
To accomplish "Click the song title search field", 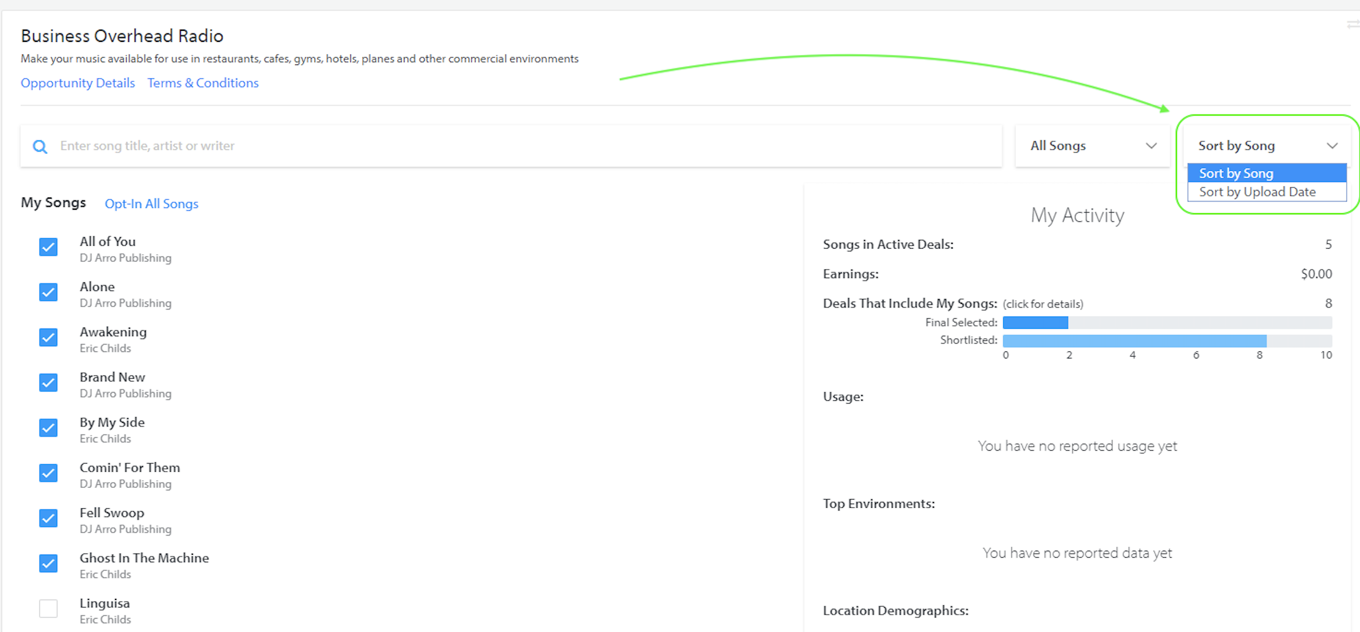I will [511, 146].
